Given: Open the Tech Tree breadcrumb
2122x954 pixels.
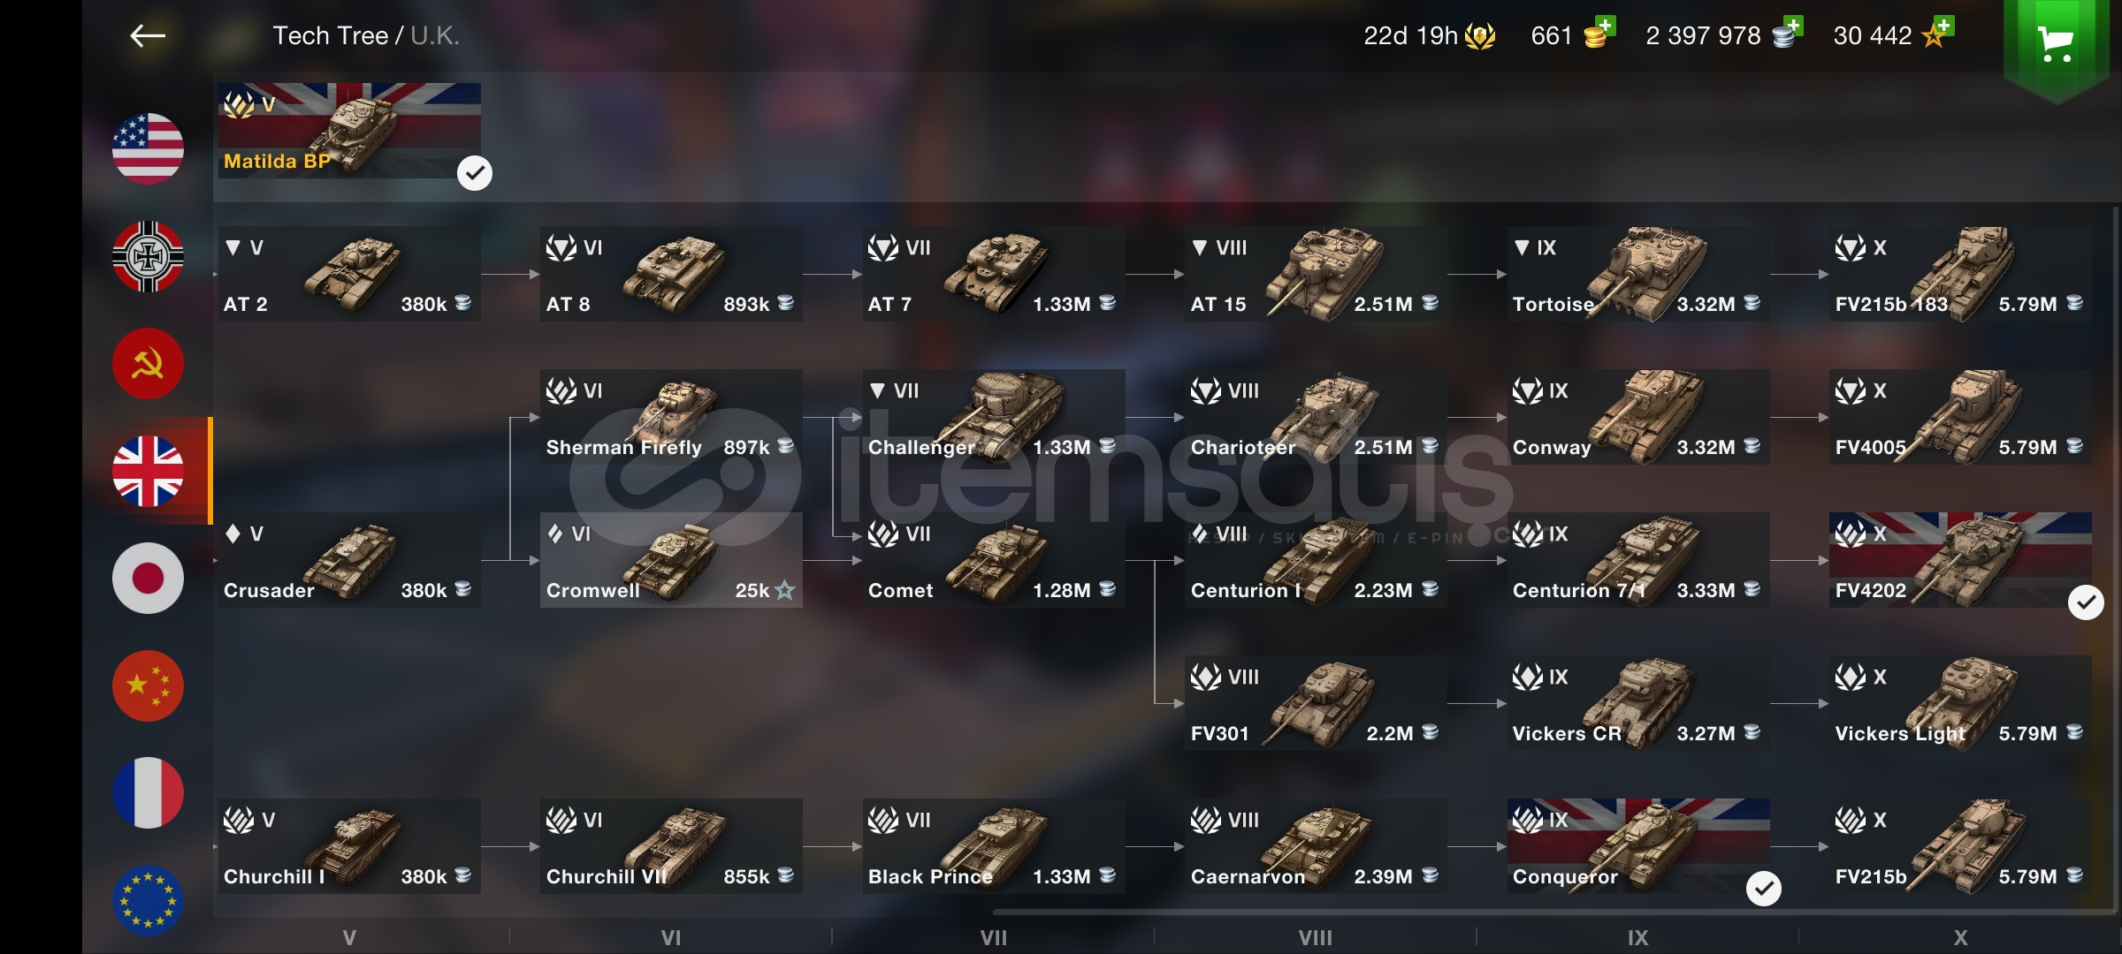Looking at the screenshot, I should 330,35.
